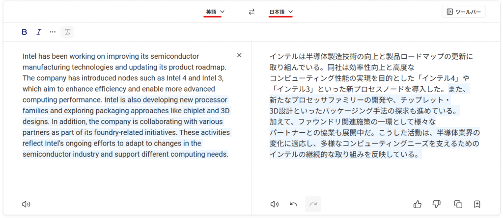Copy the Japanese translation to clipboard
This screenshot has height=218, width=503.
coord(458,204)
